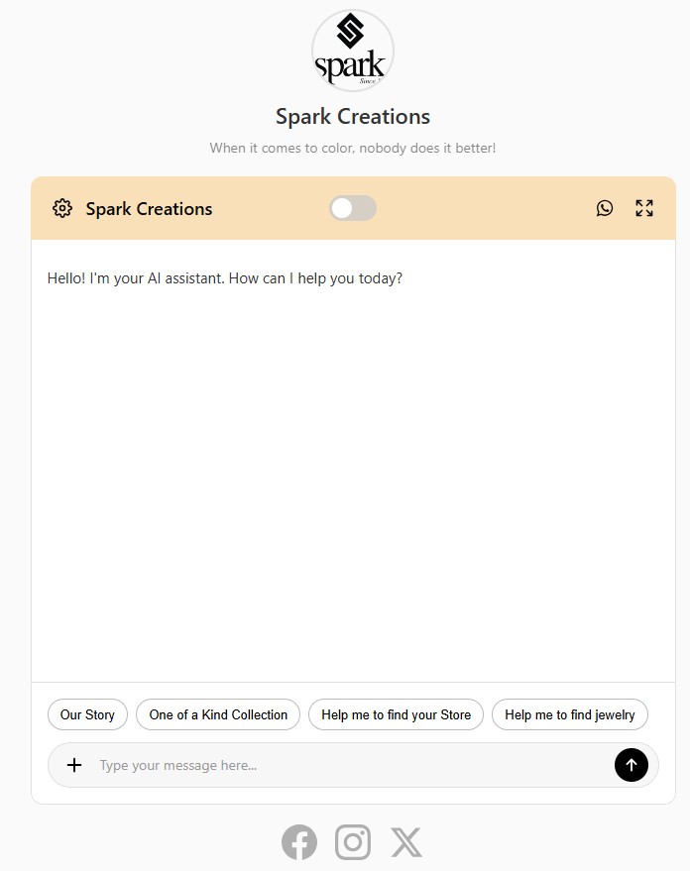Viewport: 690px width, 871px height.
Task: Click the tagline about color below heading
Action: tap(353, 148)
